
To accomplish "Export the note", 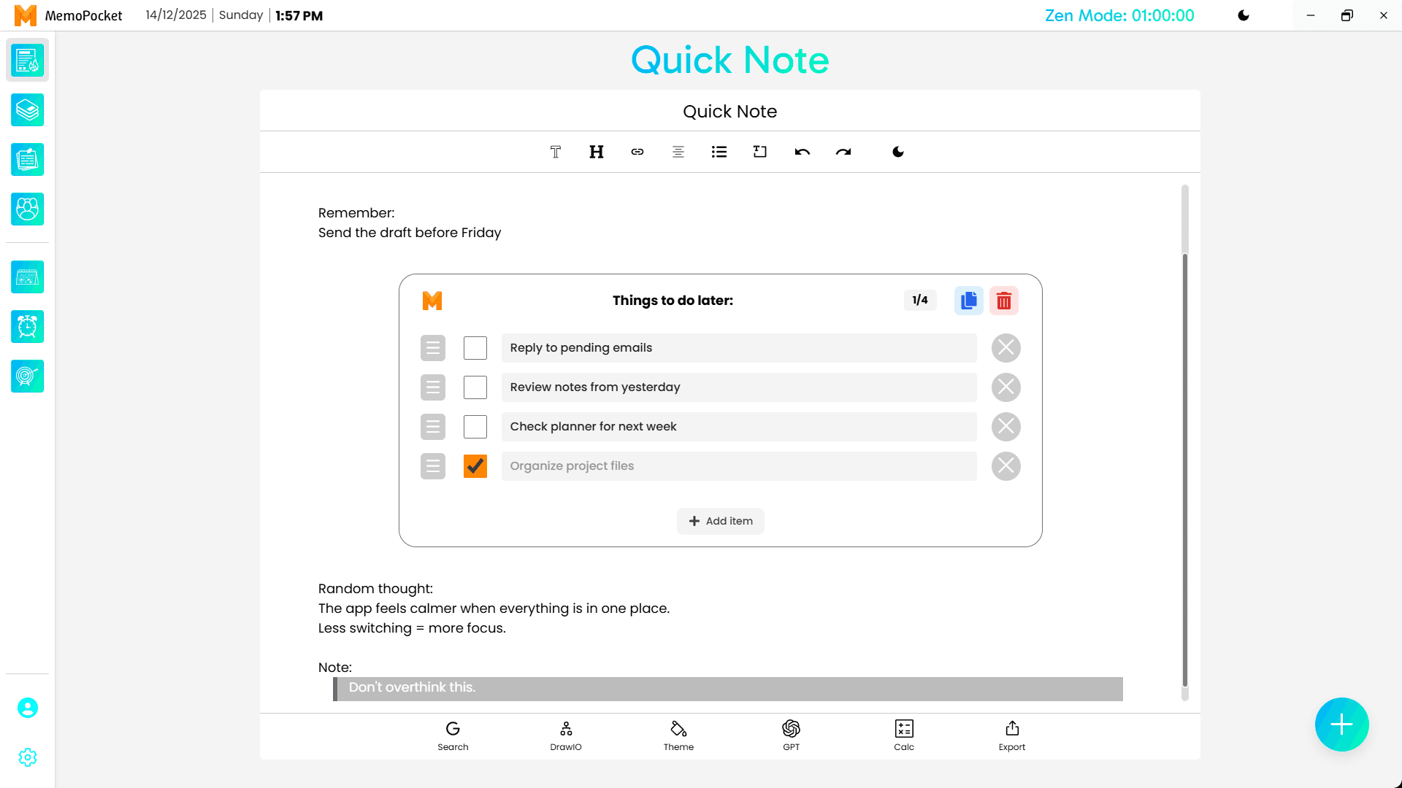I will point(1012,735).
